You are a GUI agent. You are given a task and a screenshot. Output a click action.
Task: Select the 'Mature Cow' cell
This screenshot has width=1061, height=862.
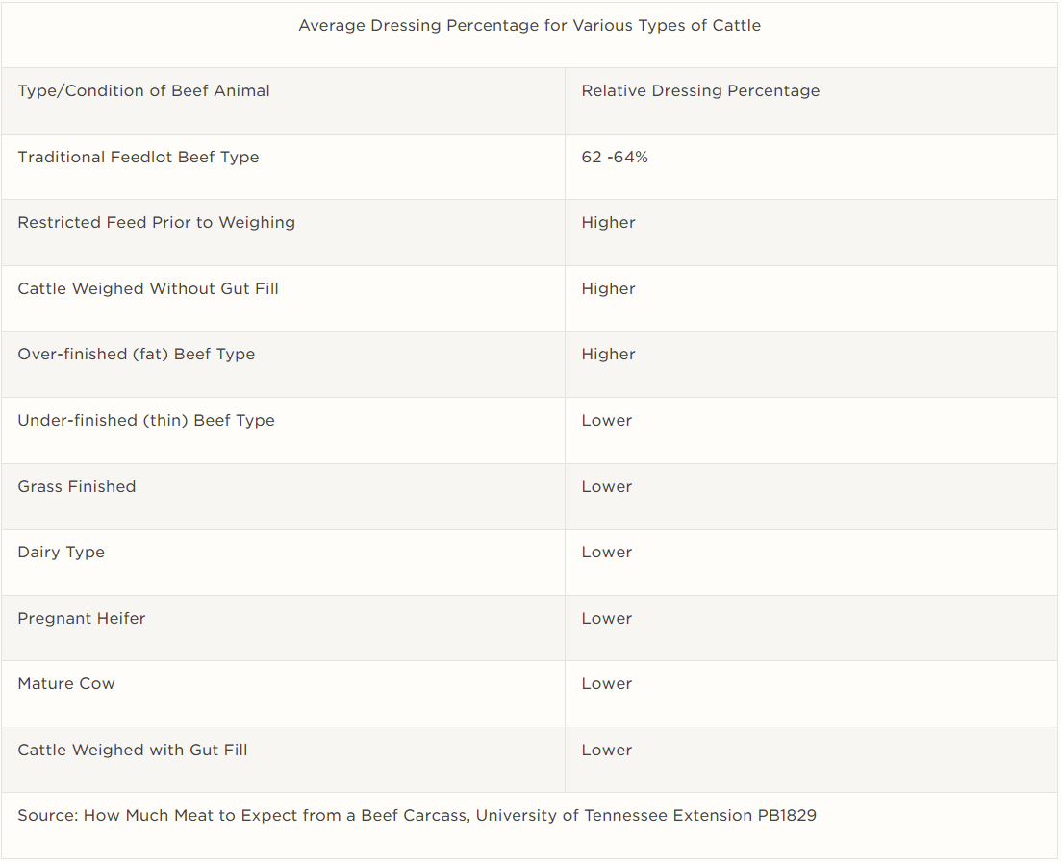point(66,684)
